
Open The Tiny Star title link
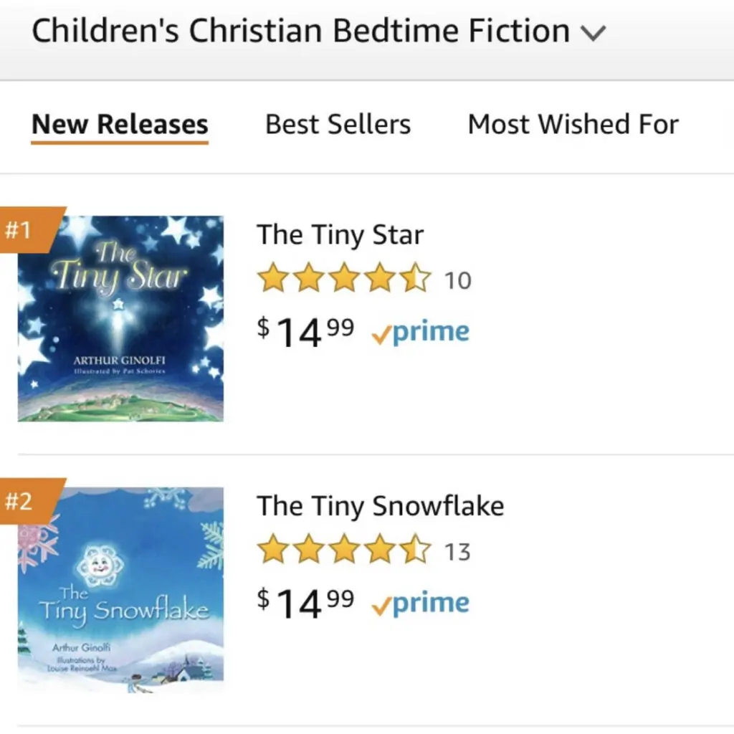340,234
